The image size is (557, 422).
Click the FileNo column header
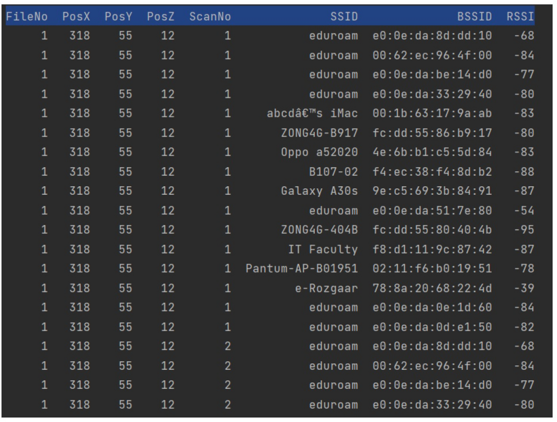click(27, 16)
